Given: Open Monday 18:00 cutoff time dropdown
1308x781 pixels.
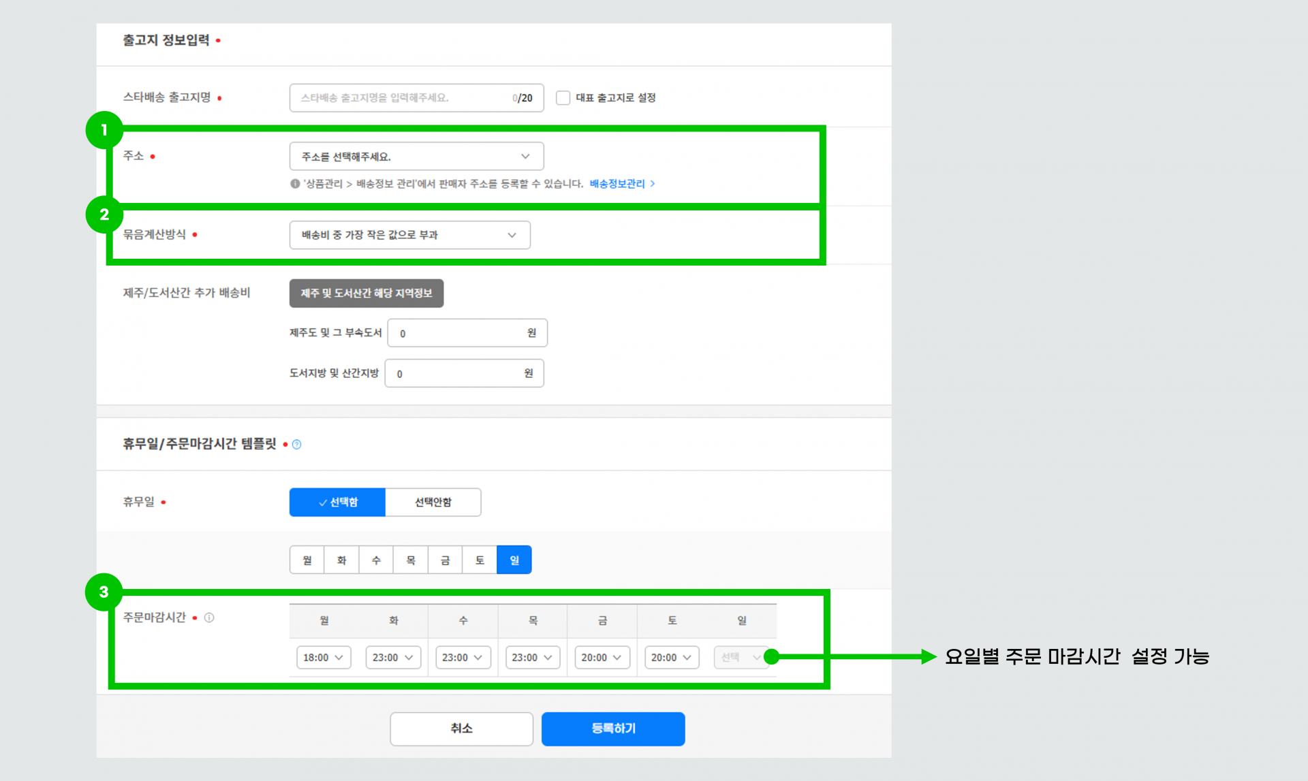Looking at the screenshot, I should click(323, 657).
